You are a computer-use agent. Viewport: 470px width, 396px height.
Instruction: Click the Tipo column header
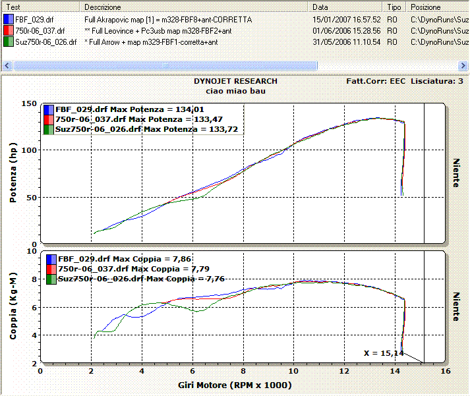(394, 7)
